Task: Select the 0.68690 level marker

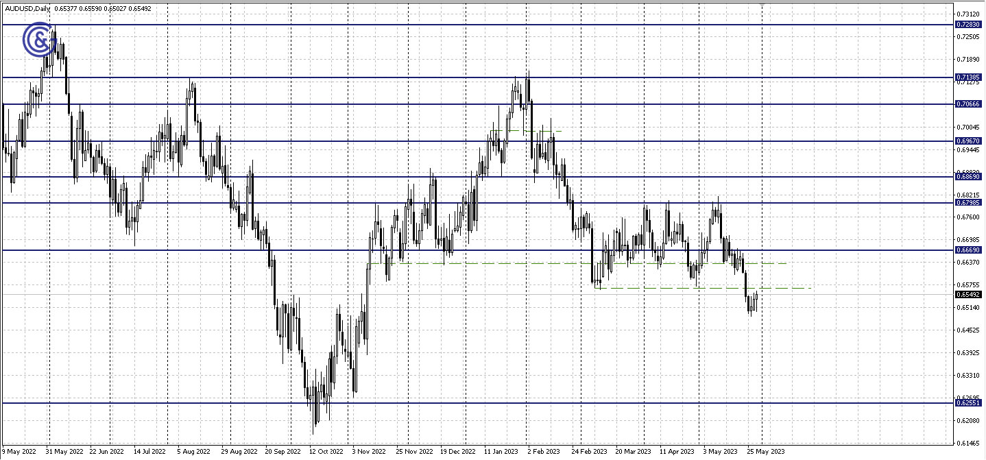Action: pyautogui.click(x=970, y=177)
